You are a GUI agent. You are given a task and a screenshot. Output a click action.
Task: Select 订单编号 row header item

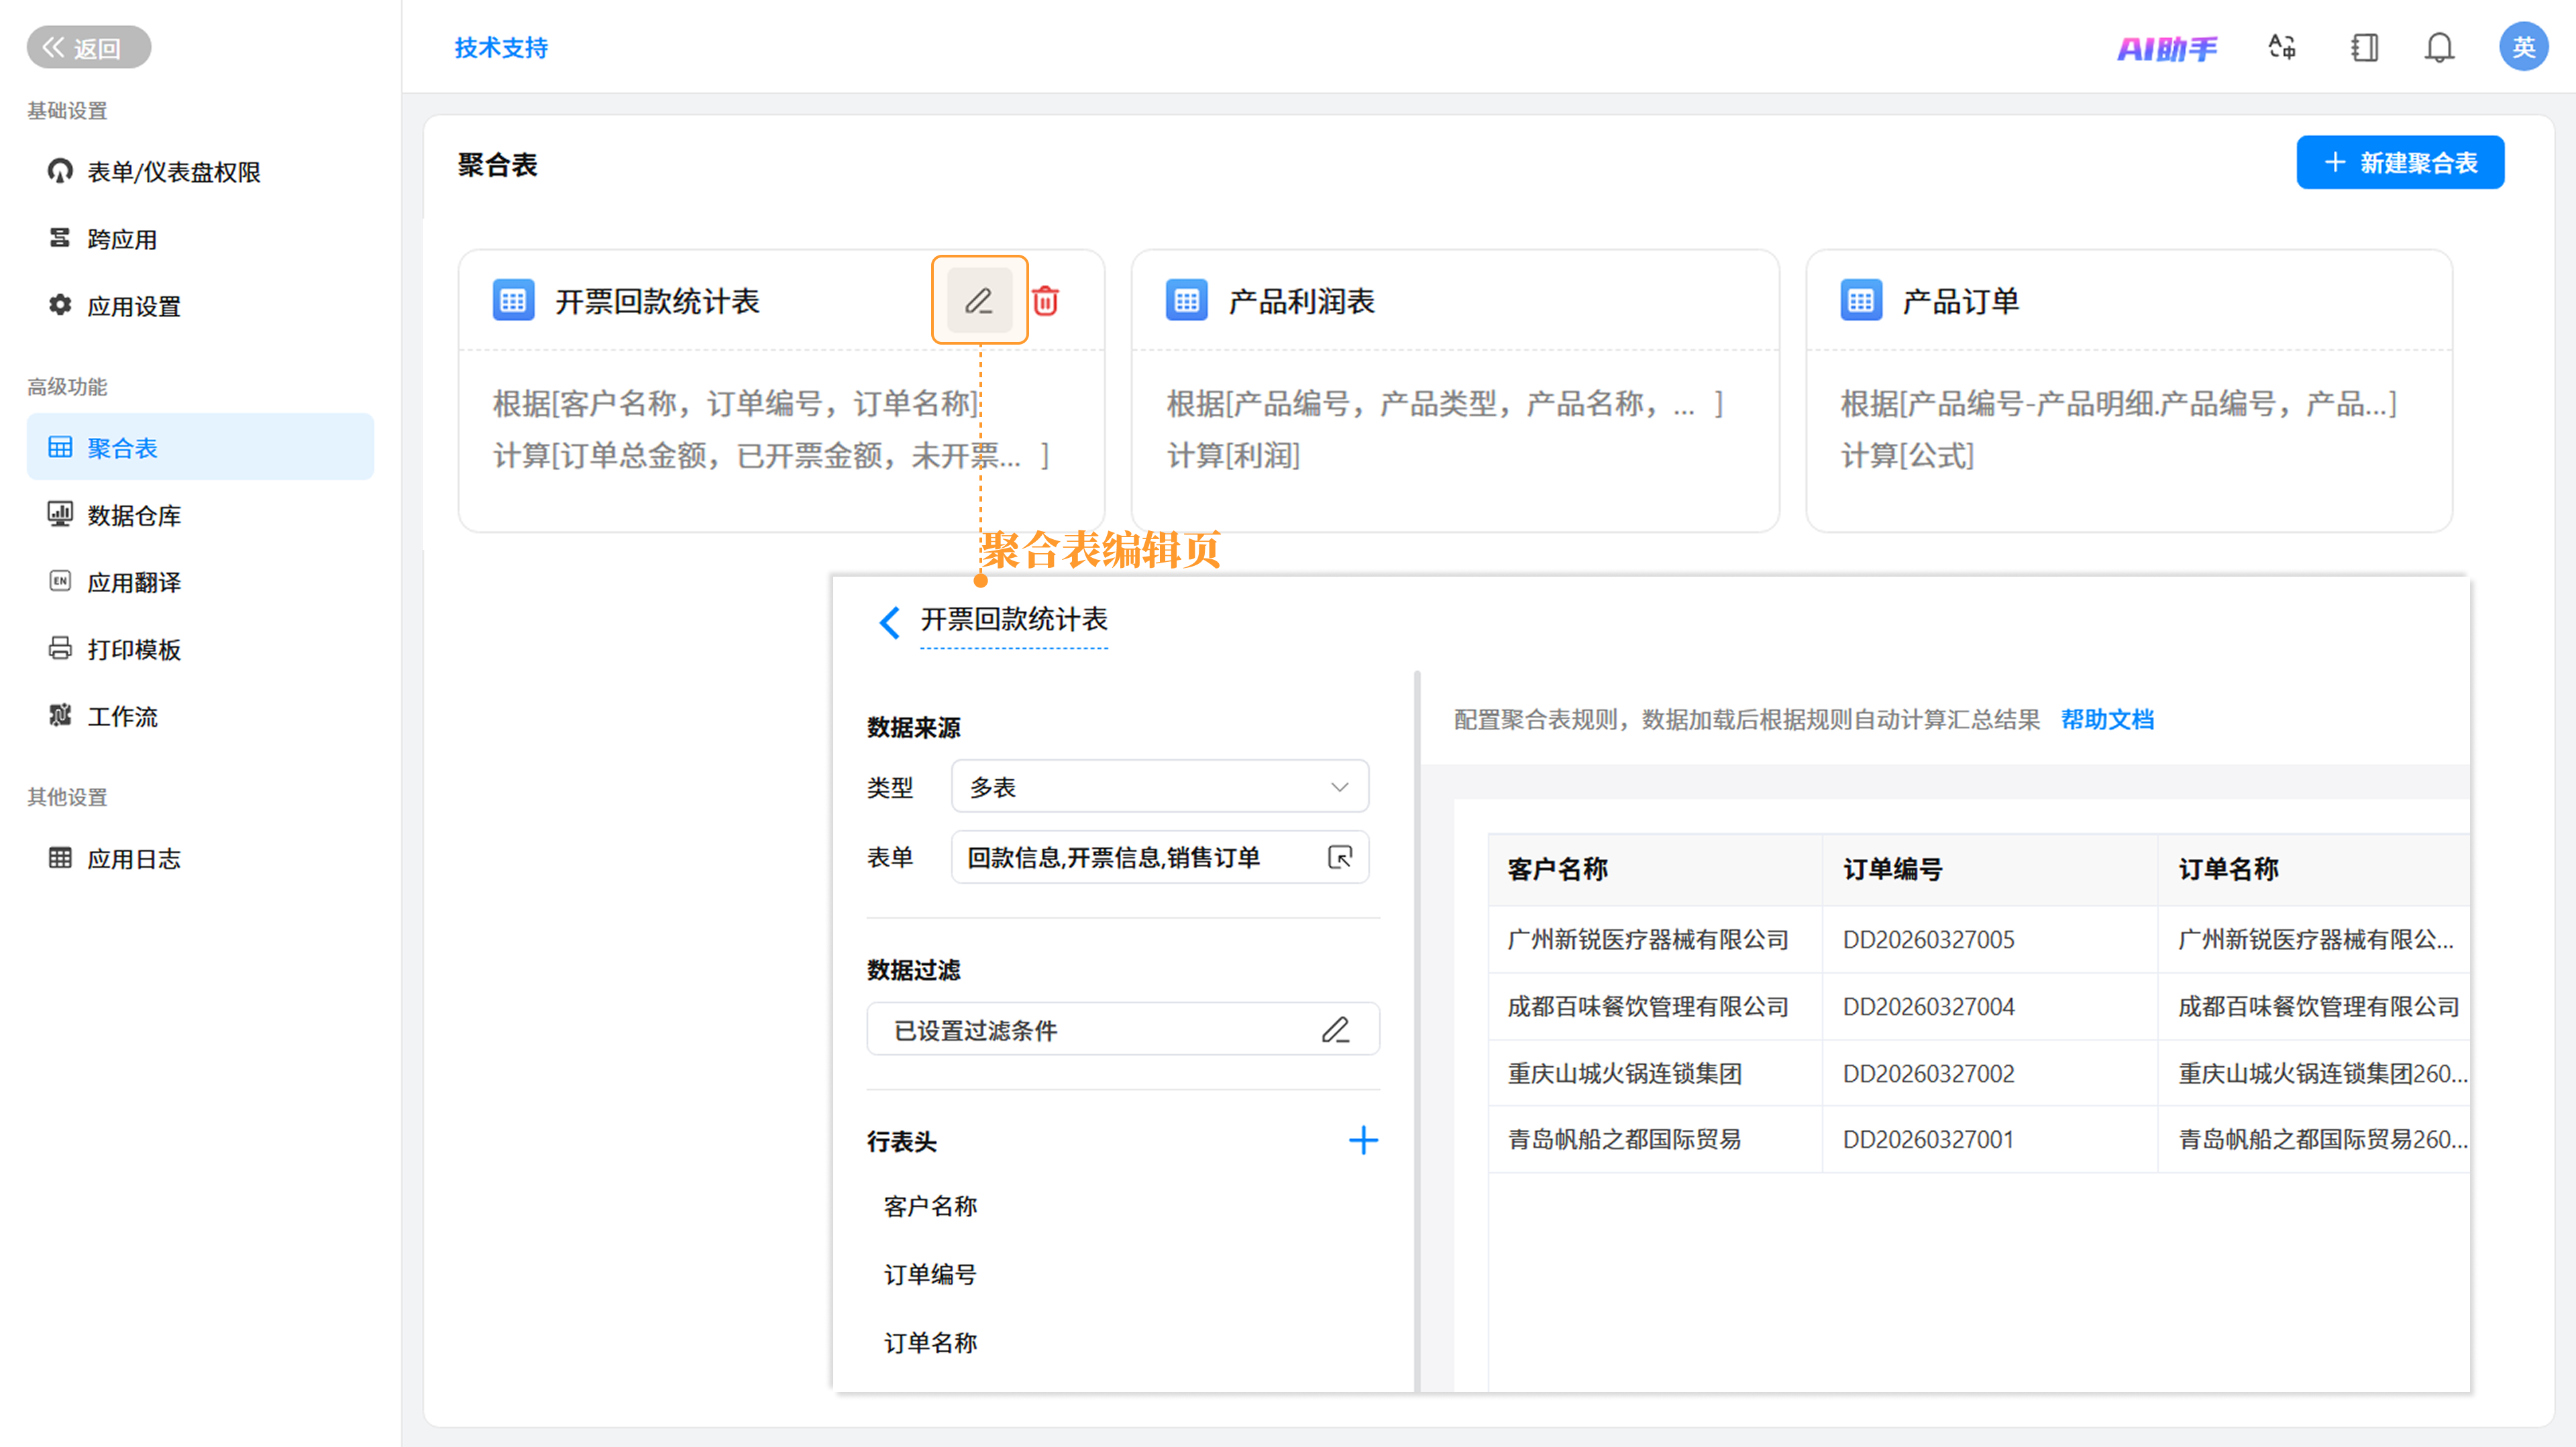click(930, 1274)
